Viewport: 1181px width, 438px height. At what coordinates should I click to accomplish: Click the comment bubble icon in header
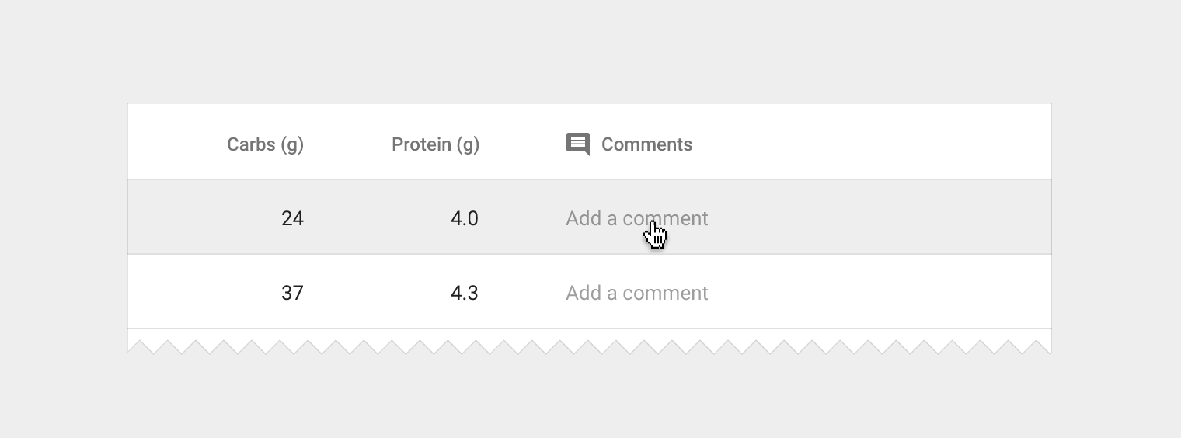tap(578, 144)
